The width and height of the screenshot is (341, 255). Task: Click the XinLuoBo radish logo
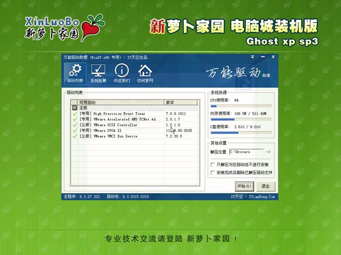pos(64,28)
